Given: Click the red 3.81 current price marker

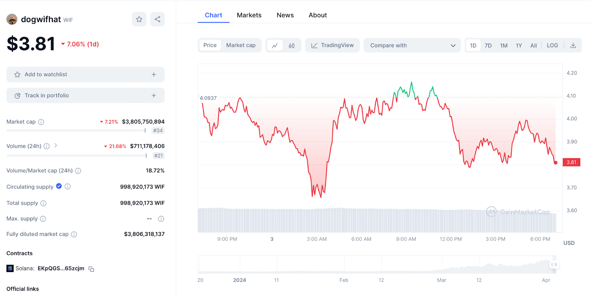Looking at the screenshot, I should tap(571, 162).
